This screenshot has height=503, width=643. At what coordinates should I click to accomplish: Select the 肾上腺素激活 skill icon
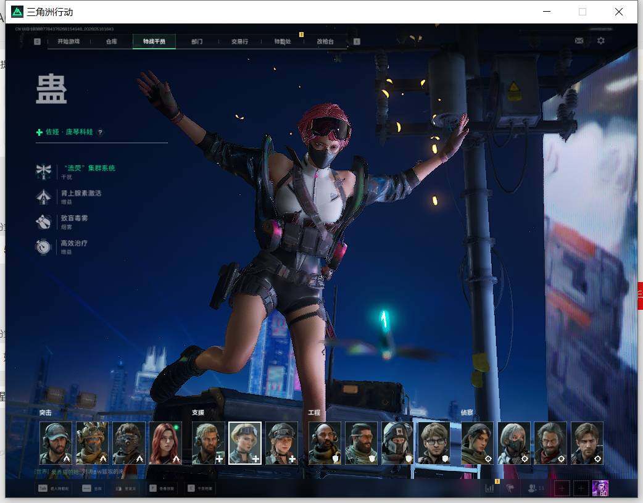(43, 197)
